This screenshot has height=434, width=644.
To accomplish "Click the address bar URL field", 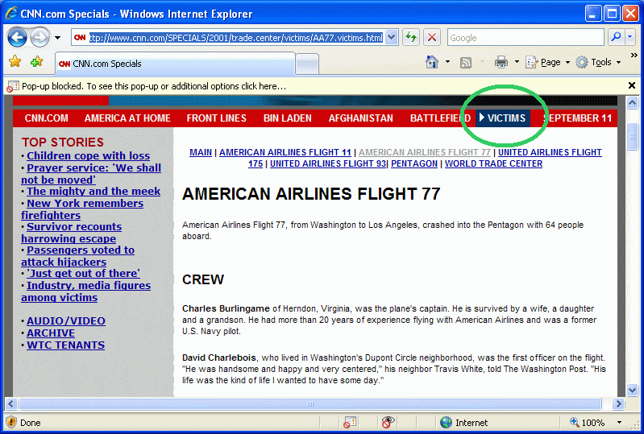I will click(236, 38).
